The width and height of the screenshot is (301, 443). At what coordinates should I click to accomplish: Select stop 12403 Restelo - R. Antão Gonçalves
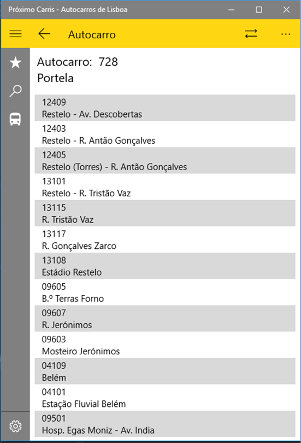165,134
